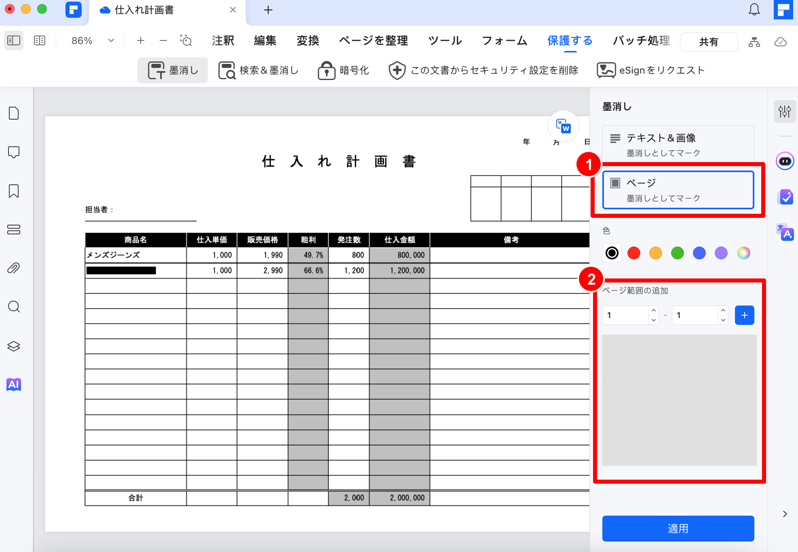The width and height of the screenshot is (798, 552).
Task: Open the page thumbnails sidebar icon
Action: (x=14, y=114)
